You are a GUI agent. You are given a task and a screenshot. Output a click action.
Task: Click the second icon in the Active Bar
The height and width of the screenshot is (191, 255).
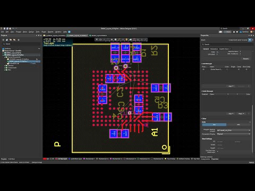(100, 40)
